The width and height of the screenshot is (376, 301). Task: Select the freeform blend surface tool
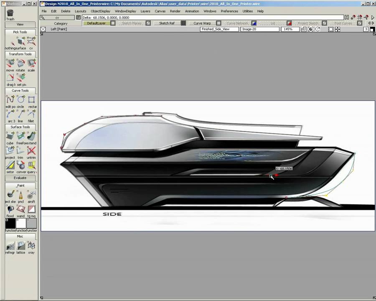[20, 136]
